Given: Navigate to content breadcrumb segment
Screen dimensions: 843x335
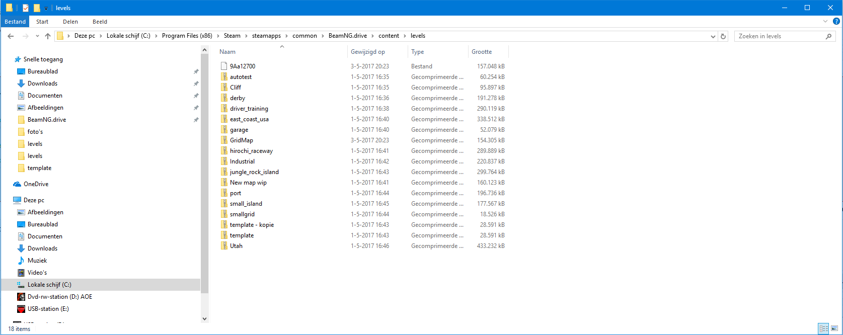Looking at the screenshot, I should click(389, 36).
